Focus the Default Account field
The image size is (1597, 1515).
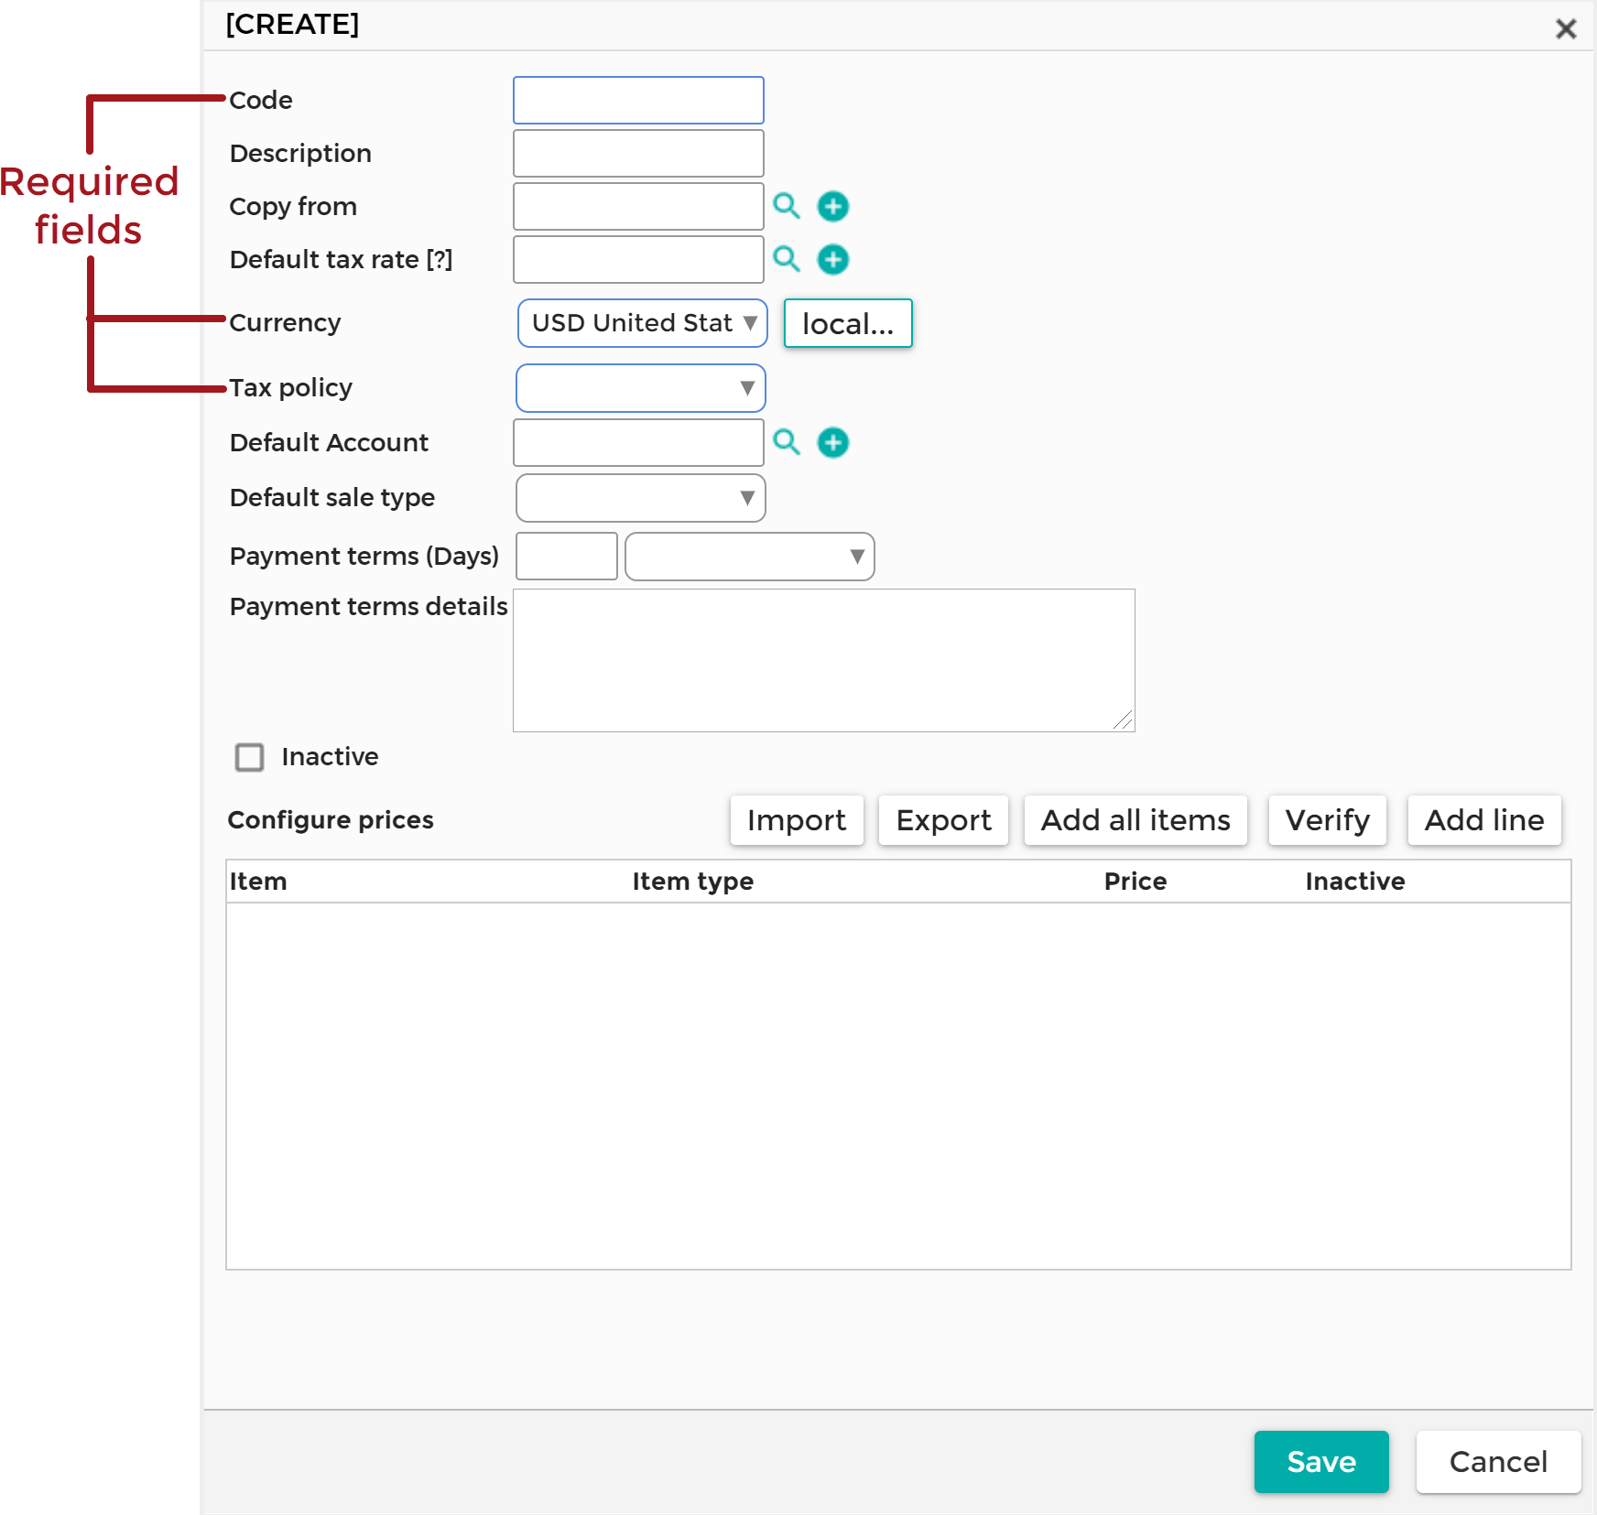pyautogui.click(x=638, y=442)
